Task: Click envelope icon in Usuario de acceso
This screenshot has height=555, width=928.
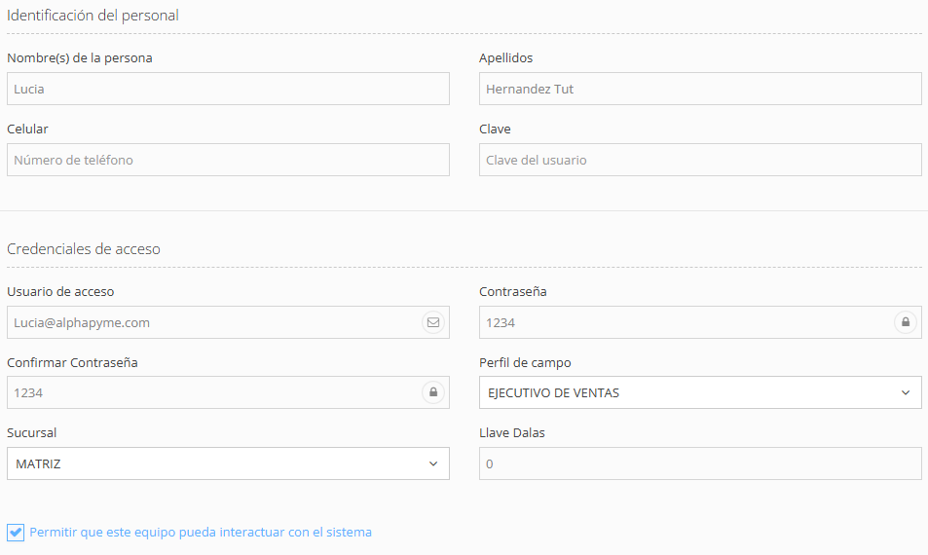Action: [x=433, y=322]
